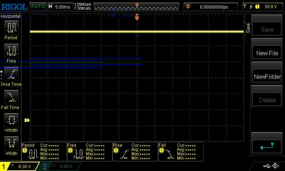Click the back arrow return button
The width and height of the screenshot is (285, 171).
267,146
